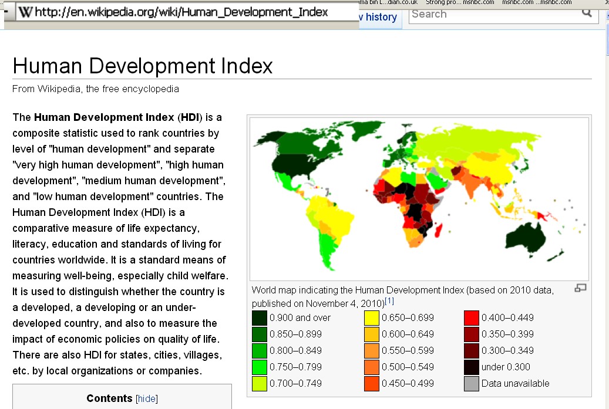The image size is (609, 409).
Task: Click the enlarge icon beside the map caption
Action: (x=579, y=288)
